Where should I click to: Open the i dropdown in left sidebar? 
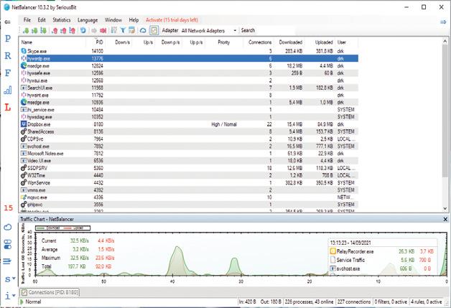click(10, 295)
